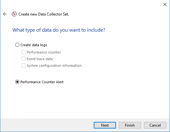Click the Finish button
The image size is (170, 132).
click(x=130, y=125)
